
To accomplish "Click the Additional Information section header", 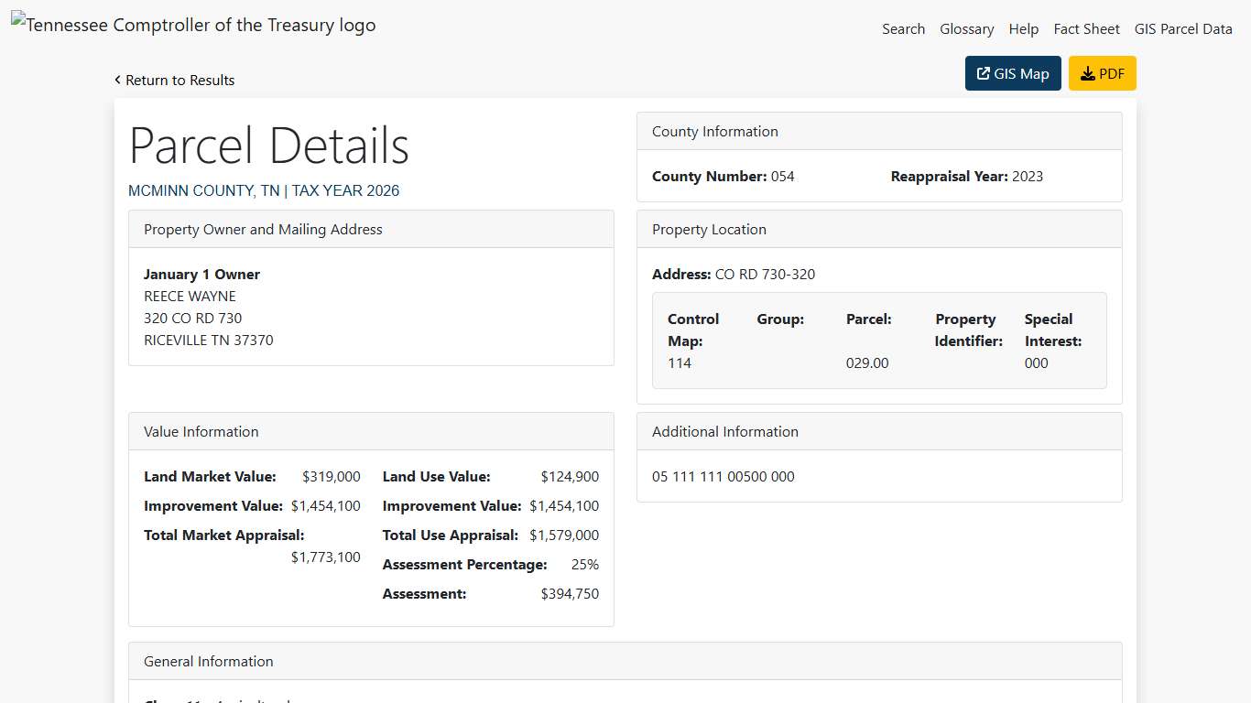I will (724, 431).
